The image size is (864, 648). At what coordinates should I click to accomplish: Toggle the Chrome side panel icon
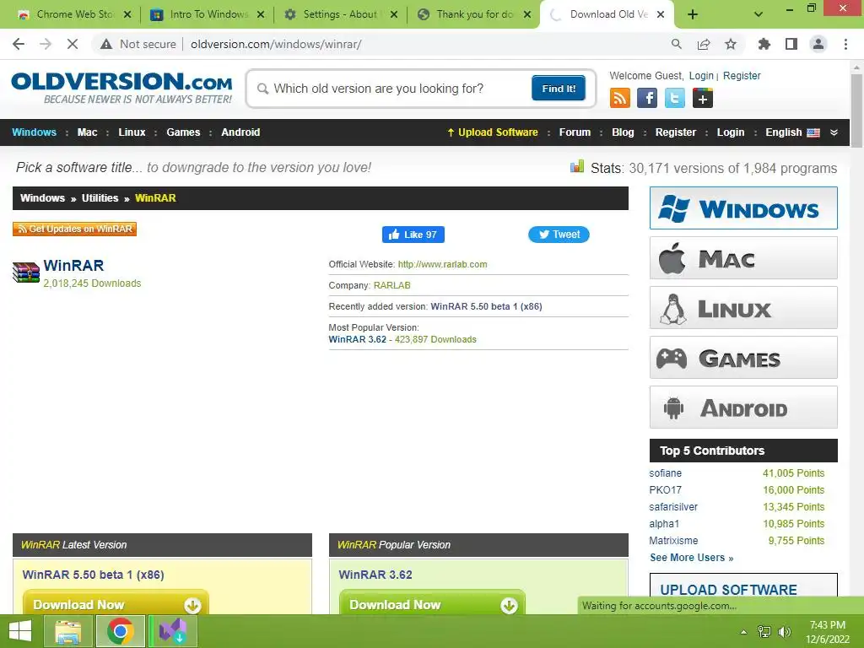pyautogui.click(x=791, y=44)
